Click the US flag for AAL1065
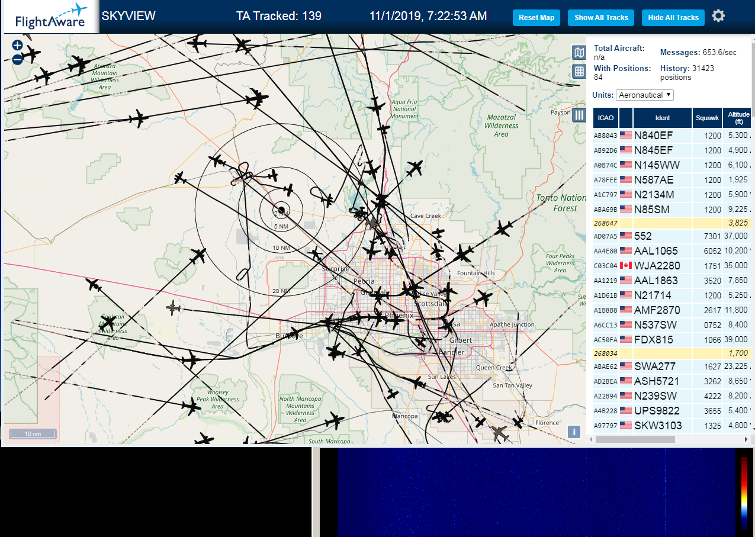Viewport: 755px width, 537px height. point(626,251)
